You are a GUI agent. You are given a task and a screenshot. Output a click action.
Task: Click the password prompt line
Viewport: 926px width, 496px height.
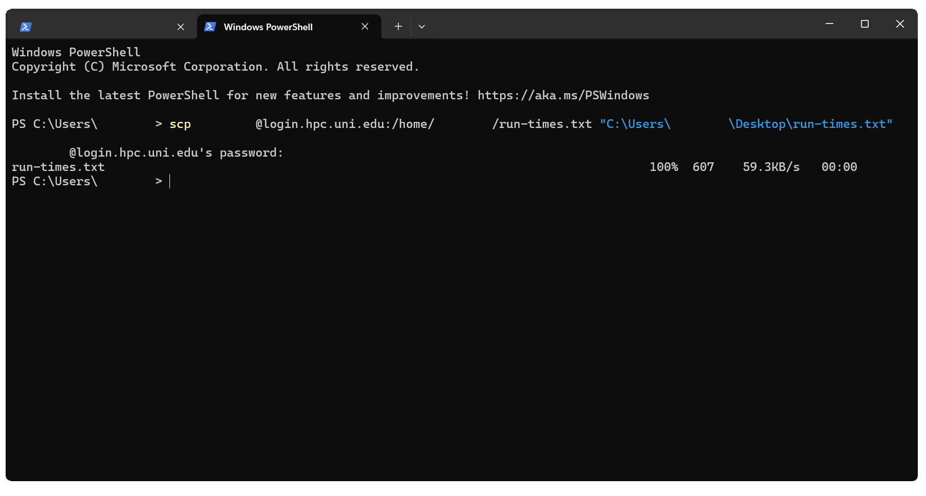tap(176, 153)
